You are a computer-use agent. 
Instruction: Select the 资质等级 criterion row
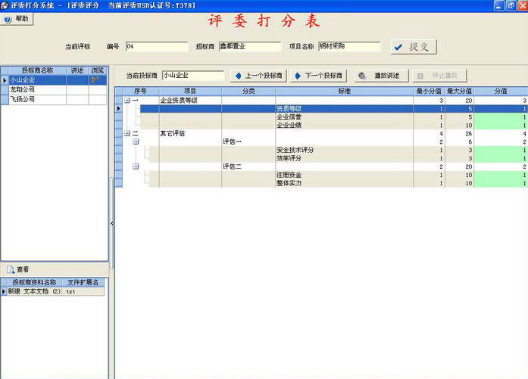[334, 109]
